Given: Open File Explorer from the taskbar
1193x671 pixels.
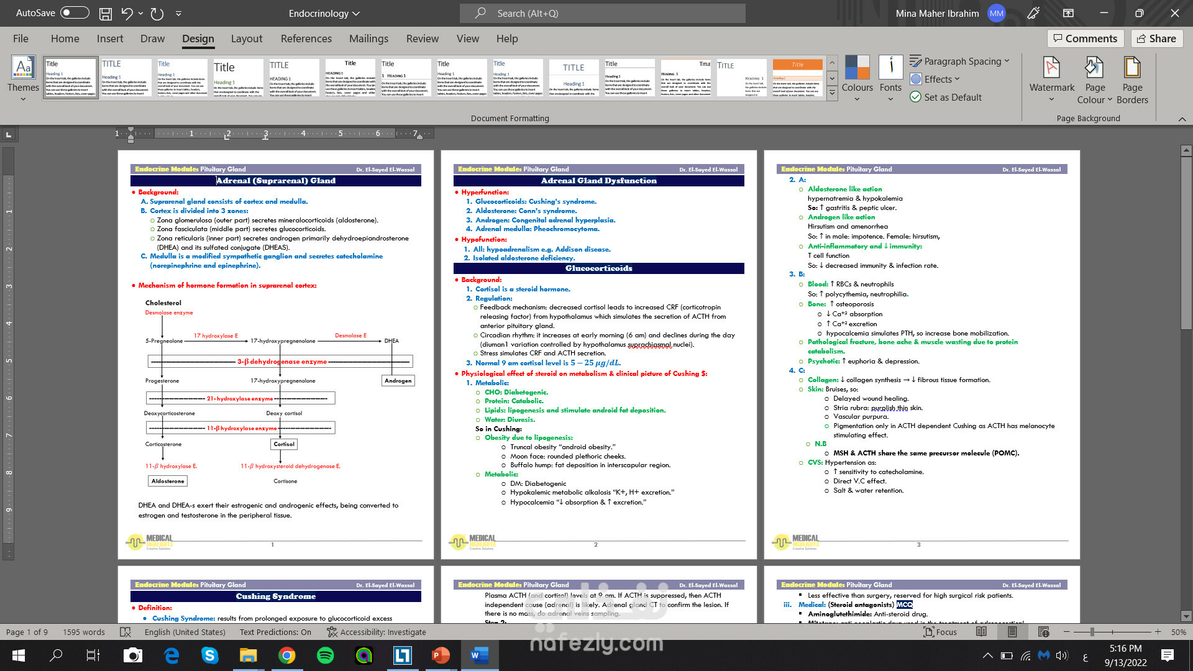Looking at the screenshot, I should click(248, 655).
